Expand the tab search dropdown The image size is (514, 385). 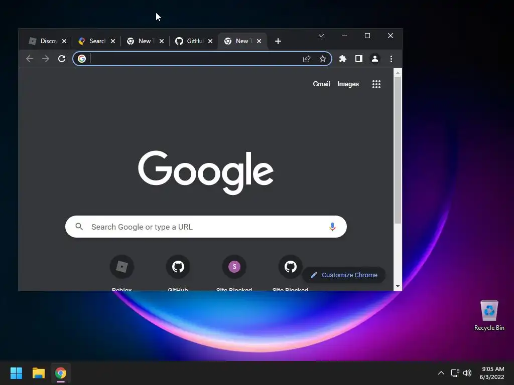point(321,36)
